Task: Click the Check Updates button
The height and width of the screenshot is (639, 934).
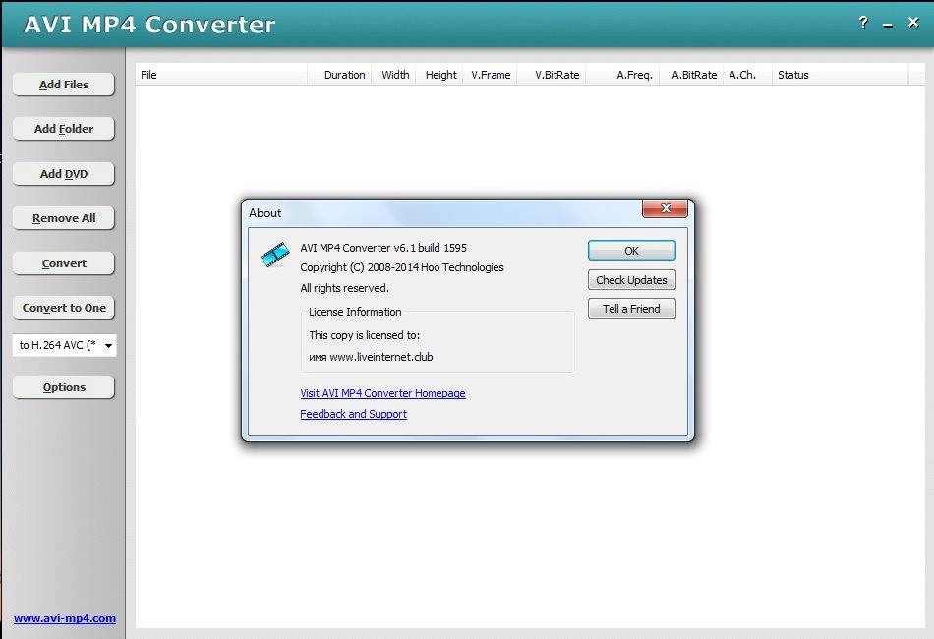Action: tap(631, 280)
